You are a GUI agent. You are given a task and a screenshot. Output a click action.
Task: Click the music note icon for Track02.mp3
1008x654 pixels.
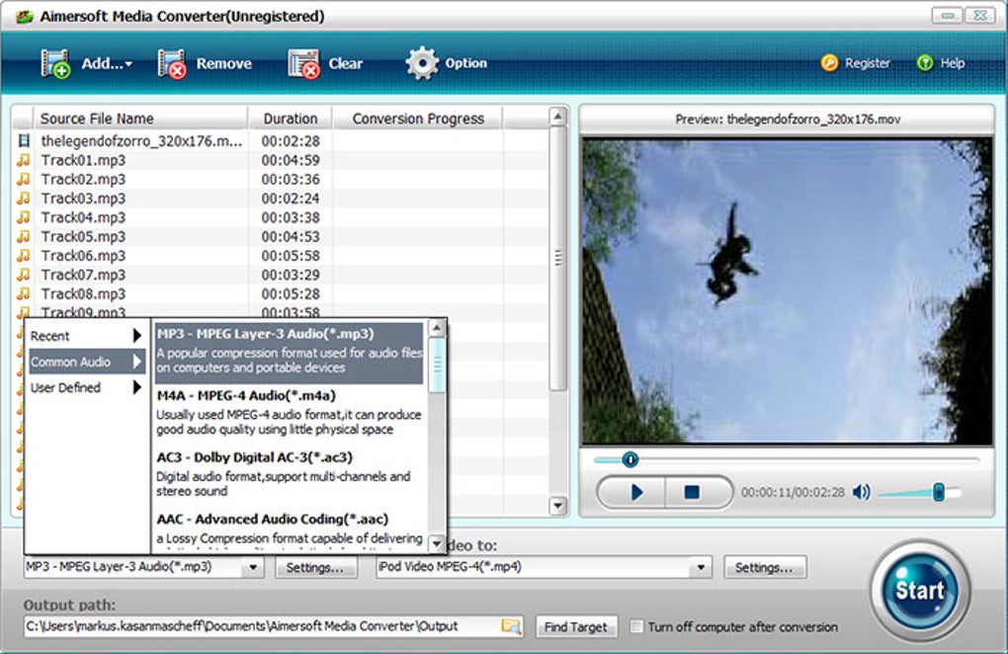coord(24,179)
